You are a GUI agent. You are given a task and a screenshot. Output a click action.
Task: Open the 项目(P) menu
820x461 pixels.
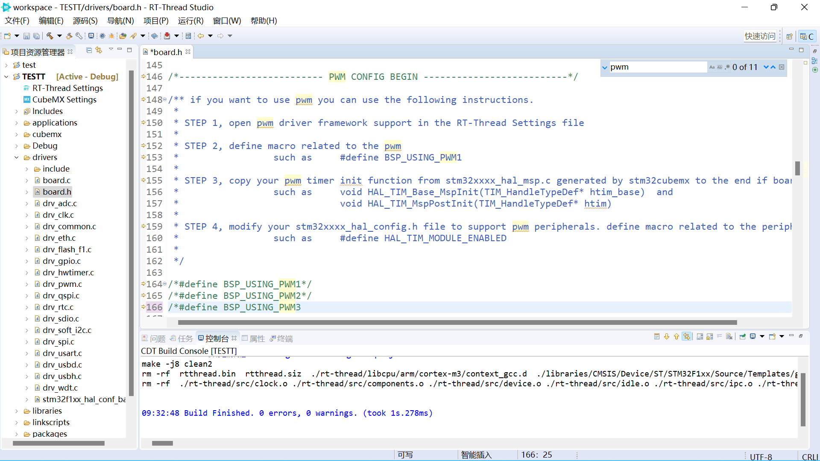pyautogui.click(x=155, y=20)
